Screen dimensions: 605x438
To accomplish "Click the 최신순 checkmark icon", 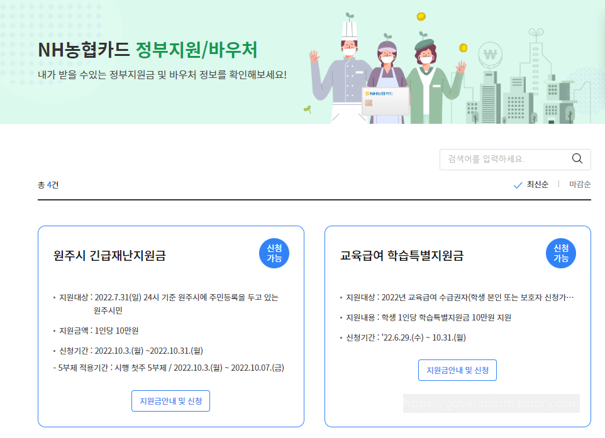I will (518, 185).
